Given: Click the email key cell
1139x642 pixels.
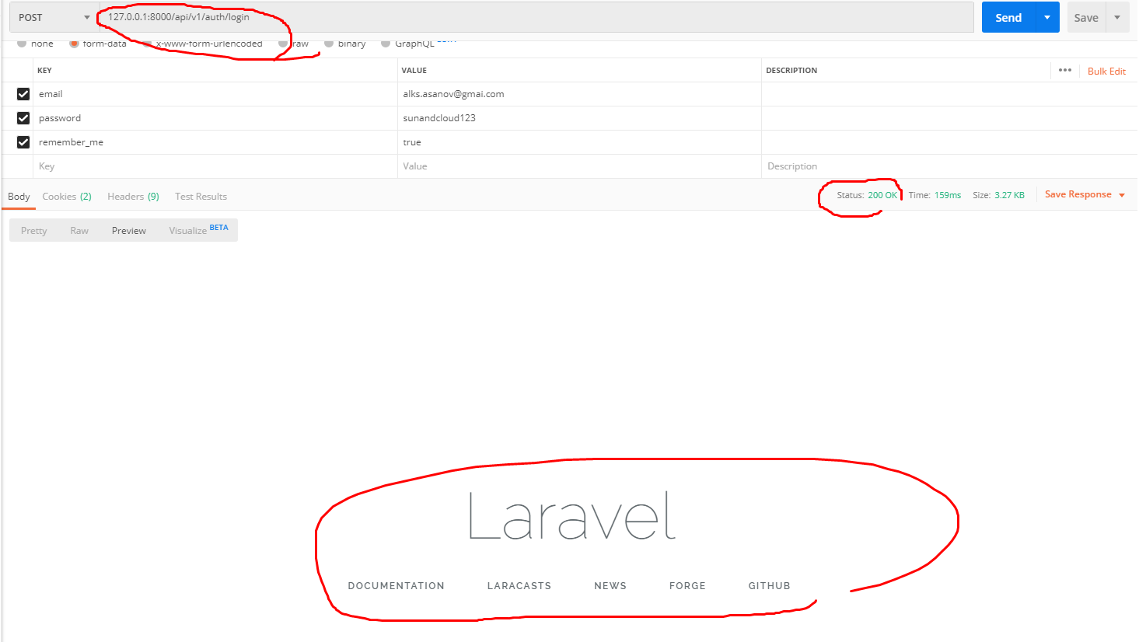Looking at the screenshot, I should pos(215,94).
